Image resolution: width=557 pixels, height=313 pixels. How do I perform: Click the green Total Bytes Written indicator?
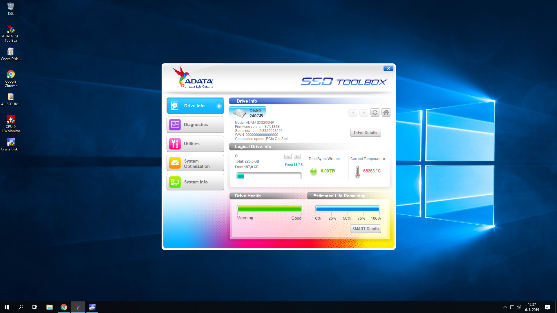coord(314,172)
